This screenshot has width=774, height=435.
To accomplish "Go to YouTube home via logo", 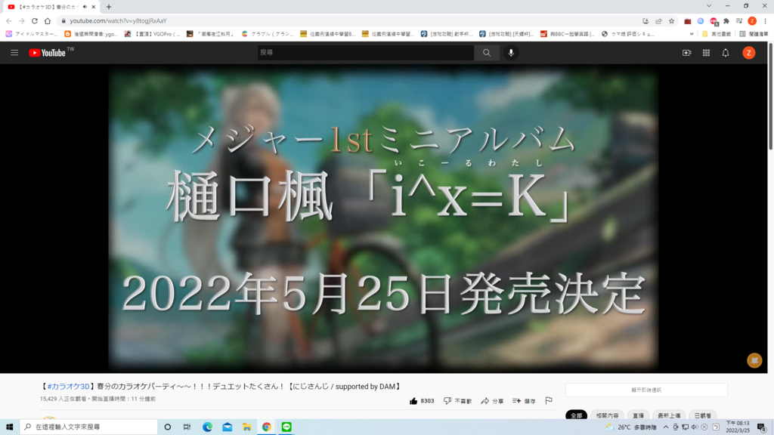I will click(48, 53).
